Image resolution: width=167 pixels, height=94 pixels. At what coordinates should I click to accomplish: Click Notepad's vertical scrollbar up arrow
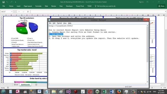point(147,26)
